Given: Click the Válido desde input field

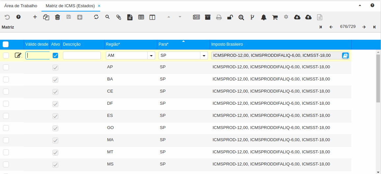Looking at the screenshot, I should coord(38,55).
